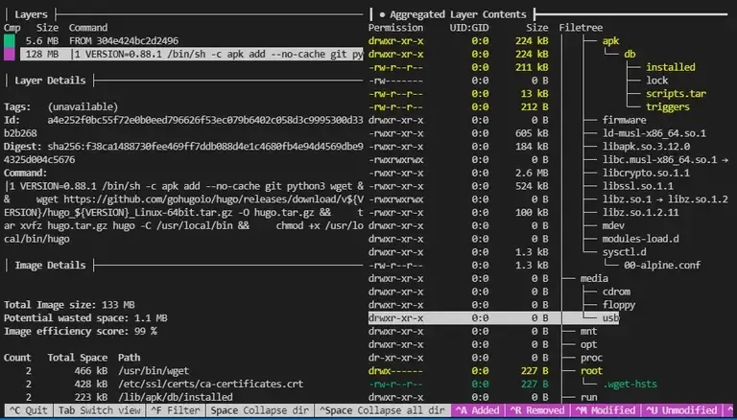Click Tab Switch view in status bar
The width and height of the screenshot is (737, 420).
click(98, 410)
